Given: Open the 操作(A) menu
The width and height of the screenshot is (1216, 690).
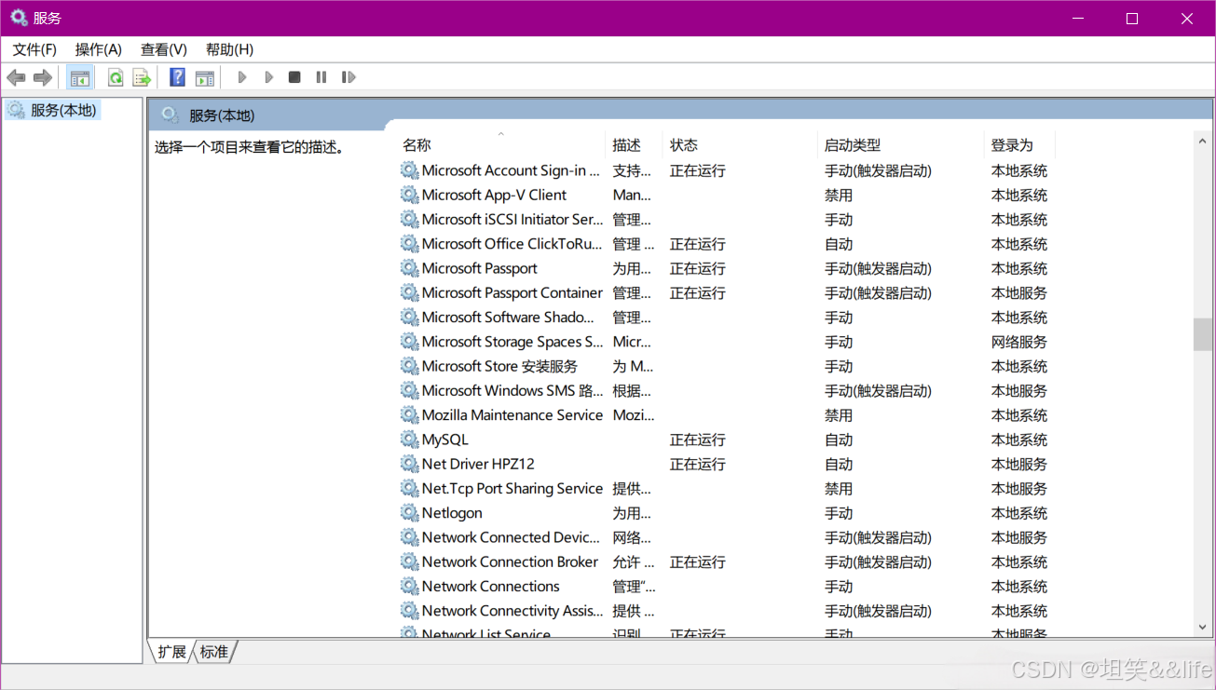Looking at the screenshot, I should (x=99, y=49).
